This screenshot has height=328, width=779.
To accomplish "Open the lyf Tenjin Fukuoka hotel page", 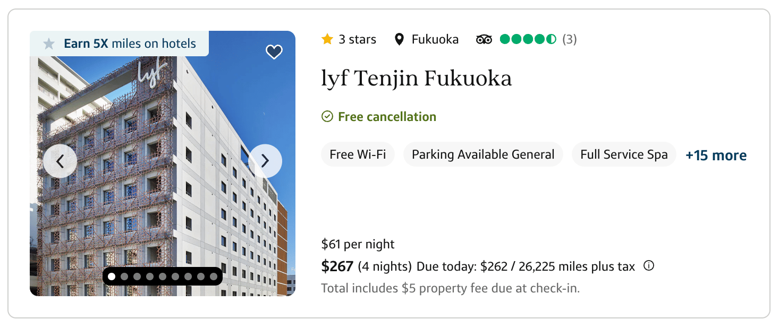I will tap(416, 79).
